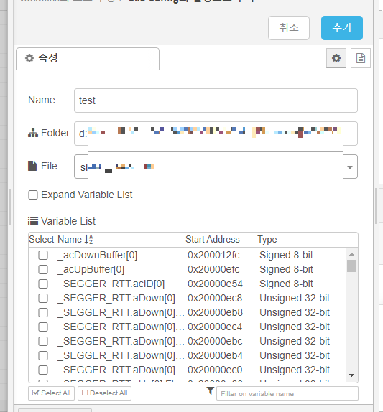Click the filter funnel icon
Image resolution: width=383 pixels, height=412 pixels.
[x=210, y=390]
